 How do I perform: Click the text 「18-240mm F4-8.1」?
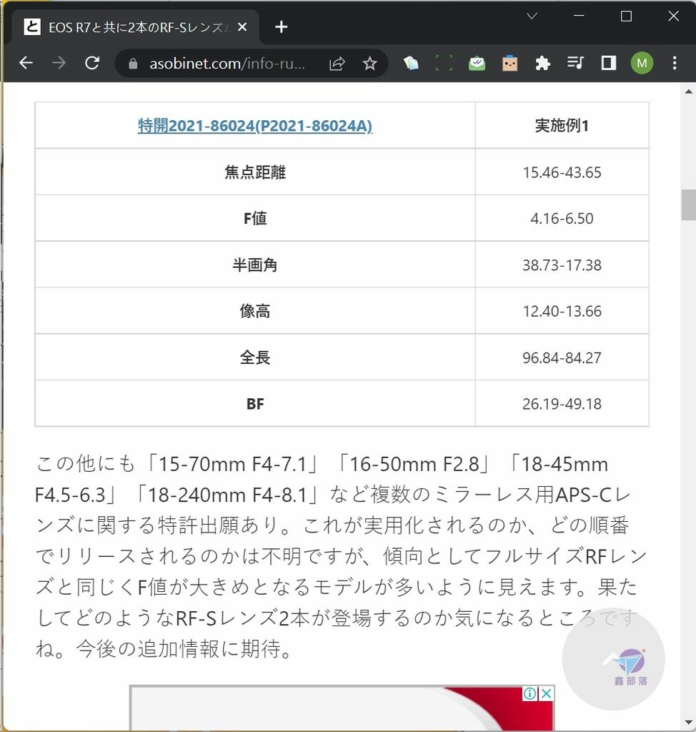(227, 495)
